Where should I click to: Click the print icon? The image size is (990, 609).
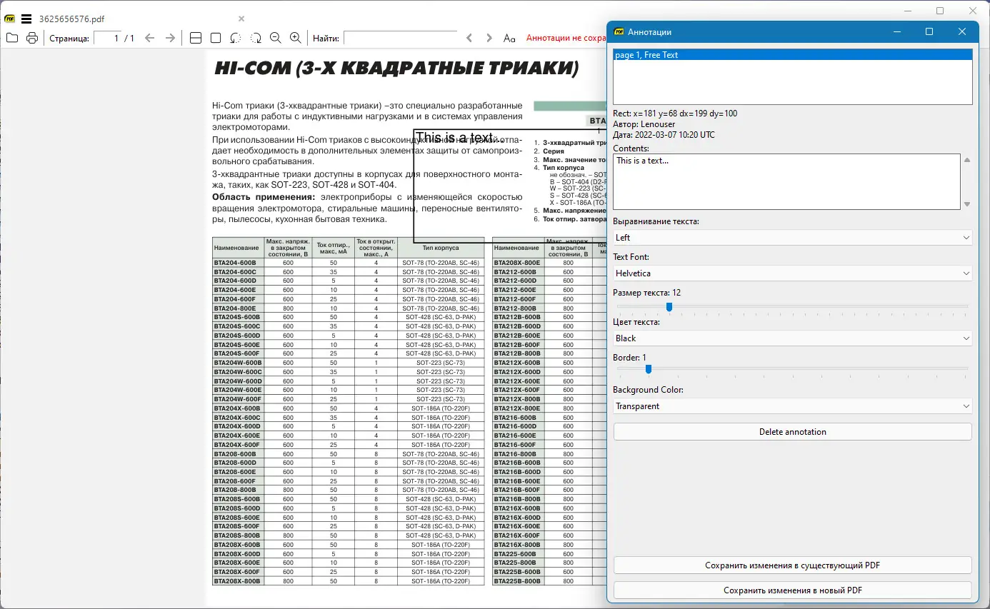[32, 38]
